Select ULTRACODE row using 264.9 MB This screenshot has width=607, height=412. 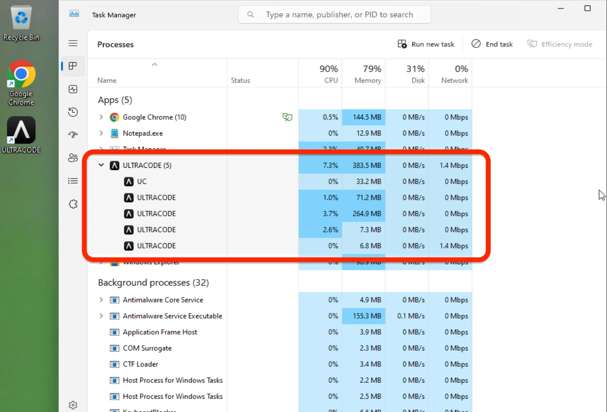pyautogui.click(x=280, y=214)
